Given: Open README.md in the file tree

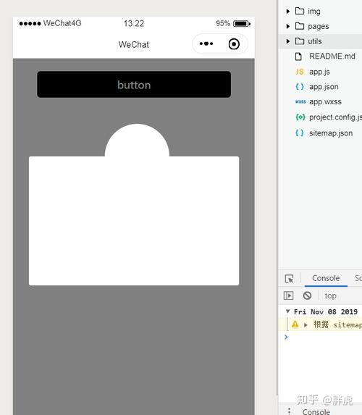Looking at the screenshot, I should coord(332,56).
